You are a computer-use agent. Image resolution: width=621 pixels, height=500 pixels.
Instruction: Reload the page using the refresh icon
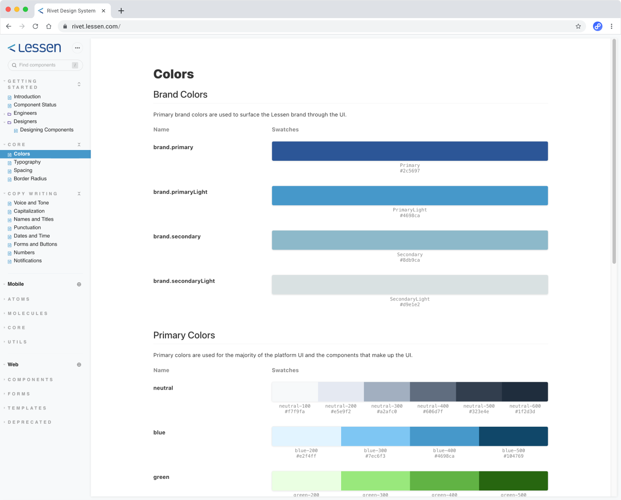[35, 26]
